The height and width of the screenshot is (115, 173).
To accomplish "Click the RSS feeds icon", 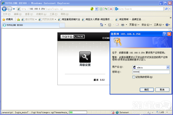I will 110,25.
